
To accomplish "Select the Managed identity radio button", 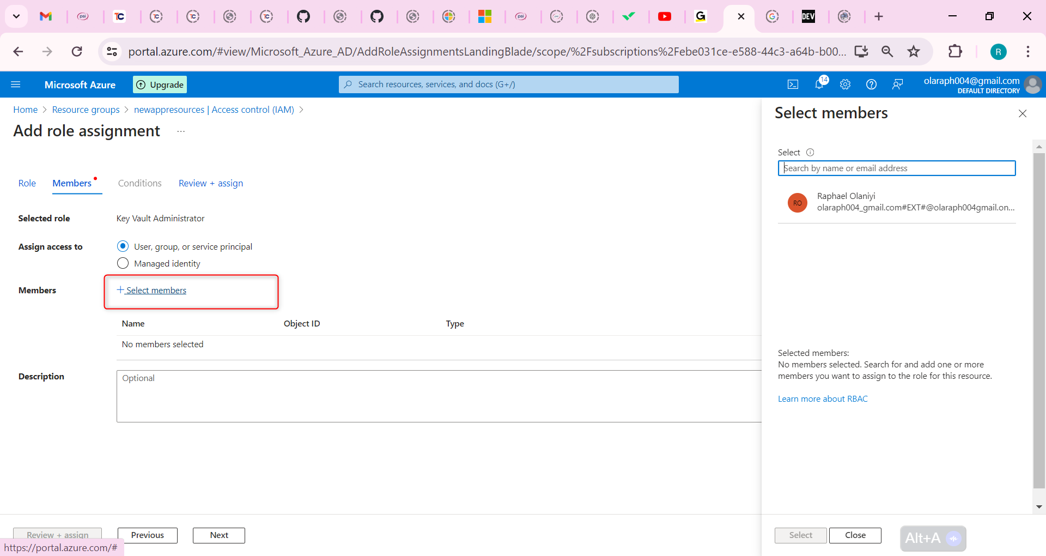I will [123, 263].
